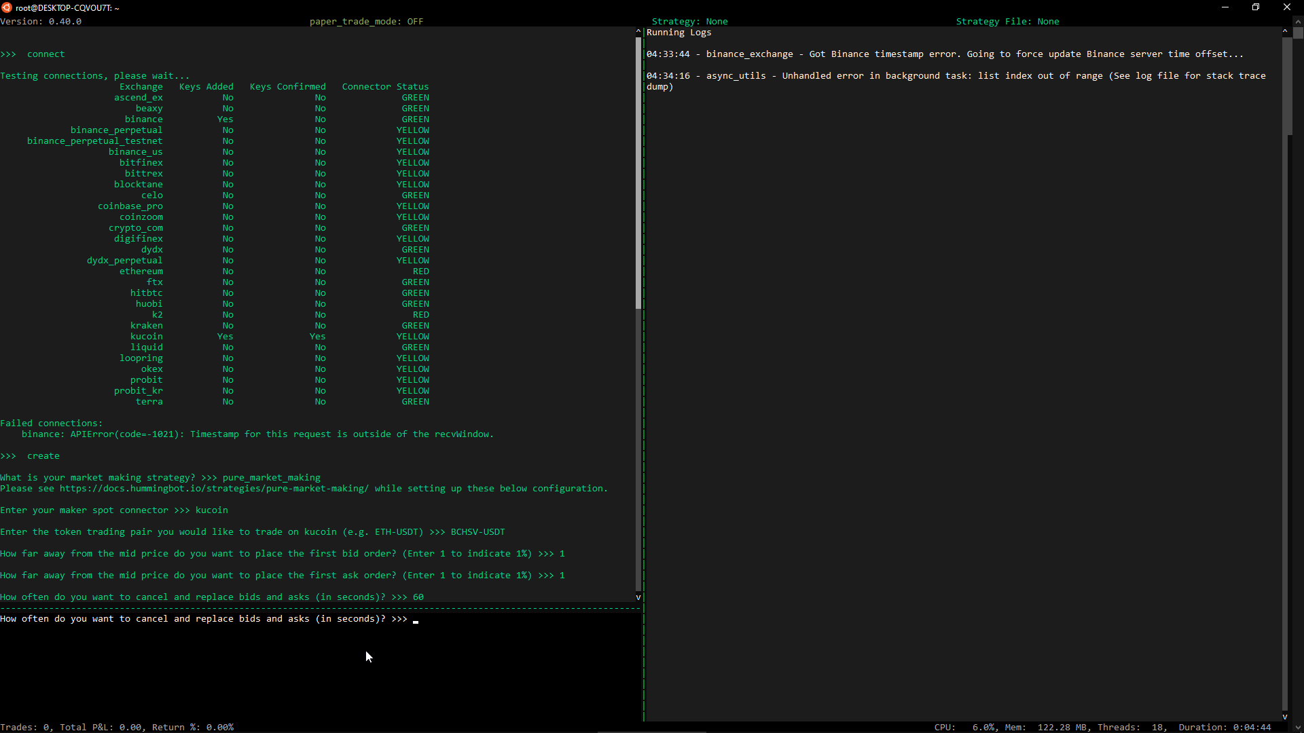The height and width of the screenshot is (733, 1304).
Task: Click the CPU usage indicator in the status bar
Action: click(x=964, y=726)
